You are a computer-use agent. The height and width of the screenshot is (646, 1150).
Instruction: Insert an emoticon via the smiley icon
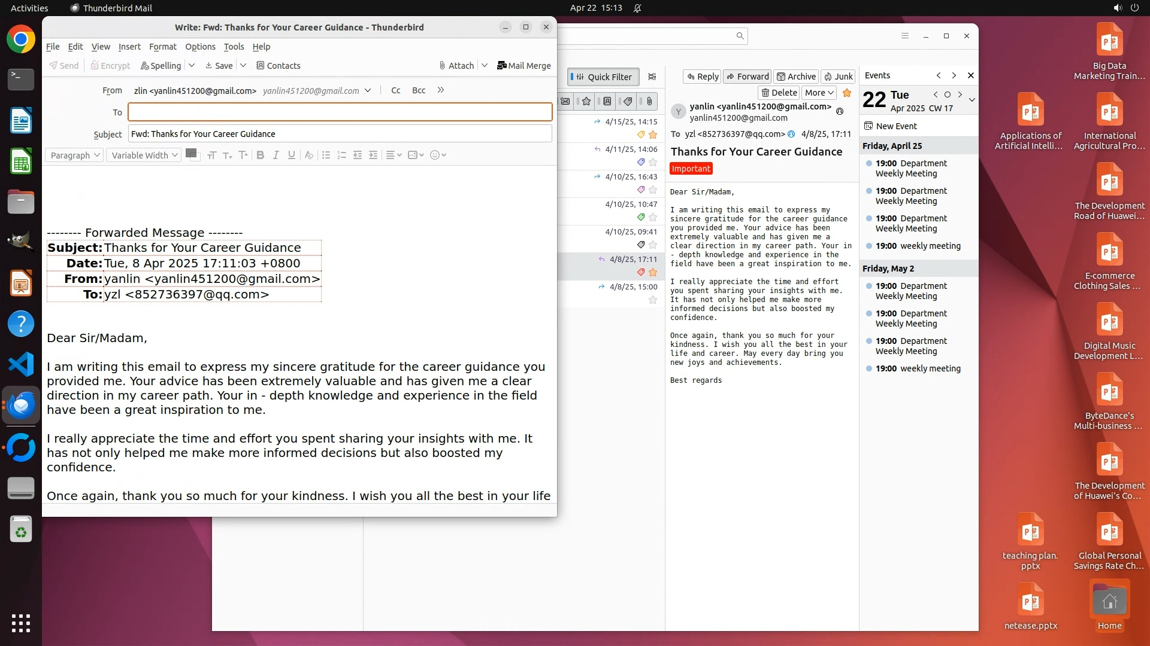[435, 155]
